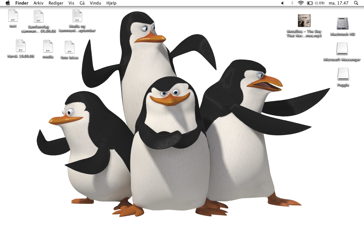Select the Metallica mp3 album thumbnail
This screenshot has width=364, height=228.
(304, 21)
